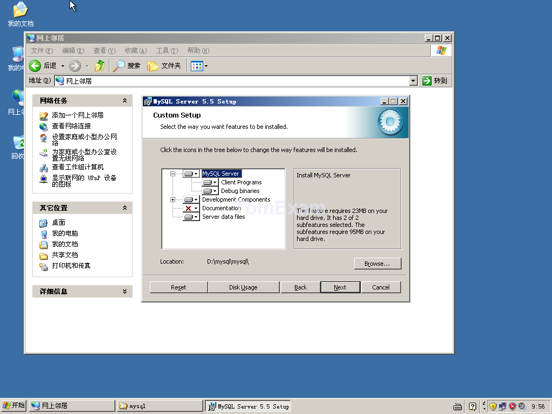Select Client Programs tree item
Viewport: 552px width, 414px height.
241,182
